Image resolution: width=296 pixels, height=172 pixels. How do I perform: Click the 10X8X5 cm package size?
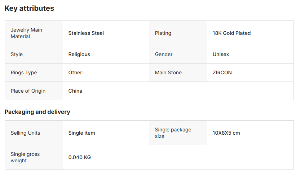click(x=226, y=133)
